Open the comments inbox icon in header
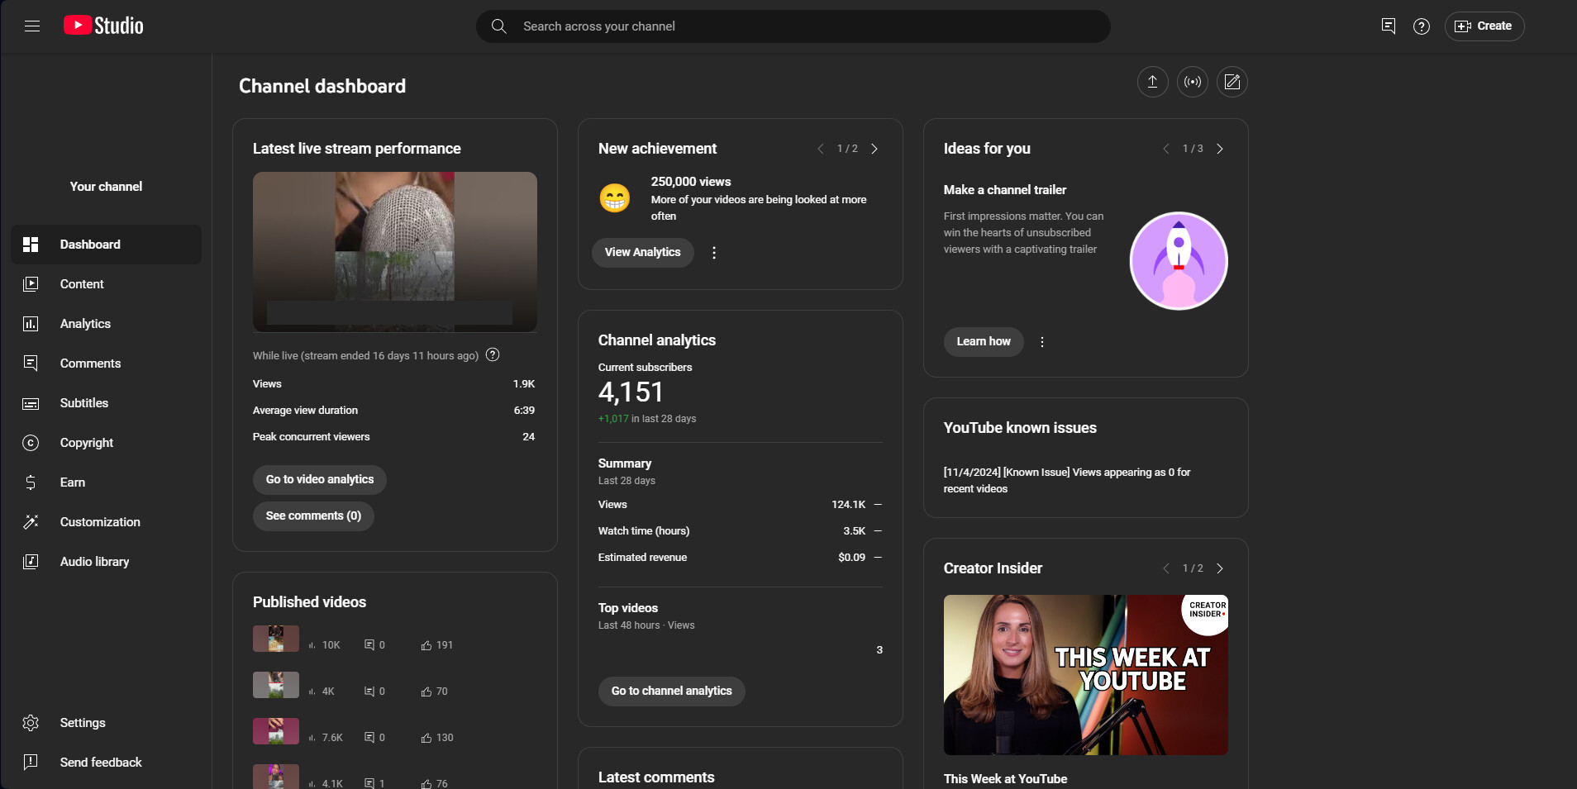 tap(1389, 26)
